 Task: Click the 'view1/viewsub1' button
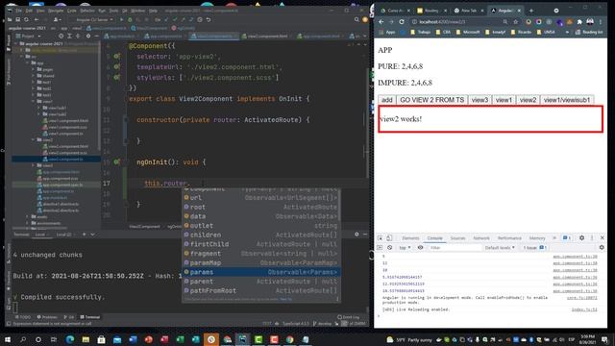pos(567,100)
